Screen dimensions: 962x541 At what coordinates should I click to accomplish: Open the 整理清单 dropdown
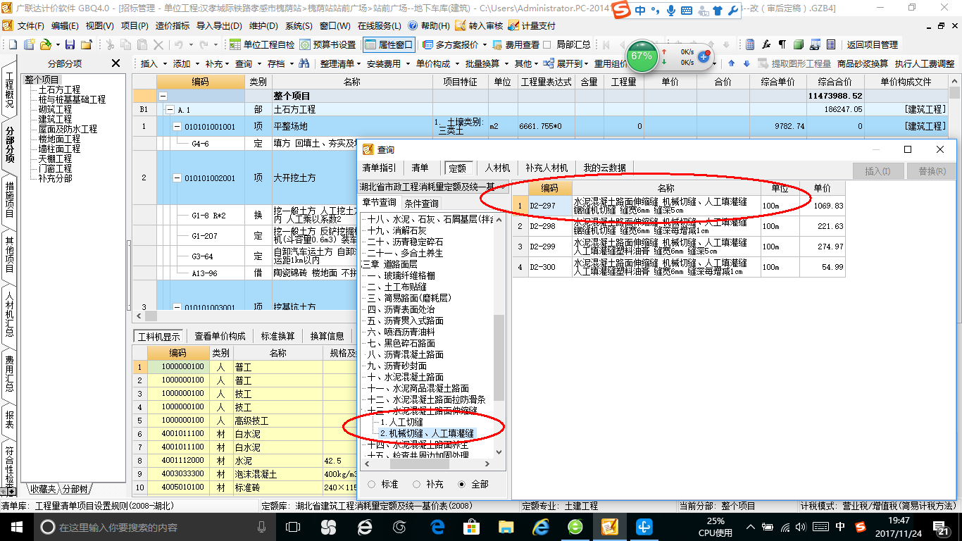tap(340, 63)
